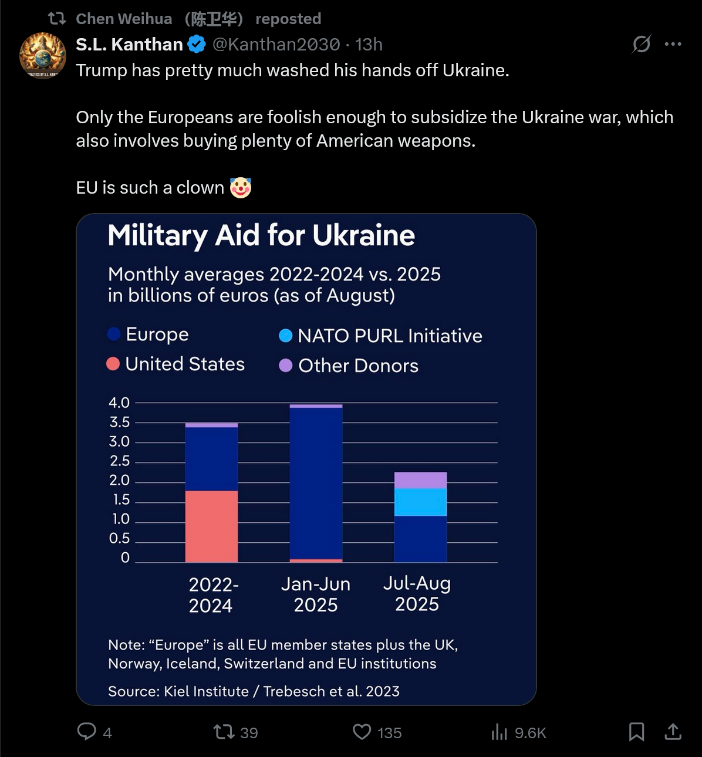Open the three-dot More menu
This screenshot has width=702, height=757.
(x=673, y=44)
